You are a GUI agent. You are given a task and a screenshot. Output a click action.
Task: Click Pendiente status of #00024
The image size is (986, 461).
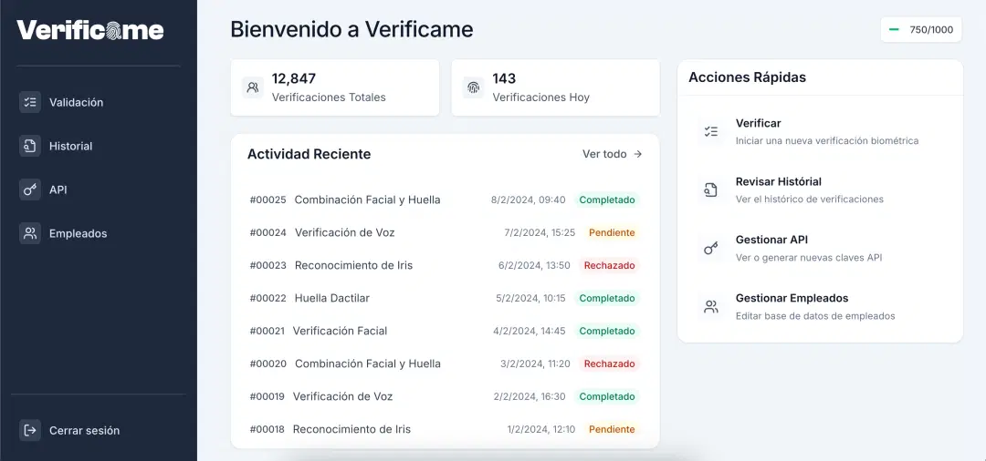click(x=612, y=232)
